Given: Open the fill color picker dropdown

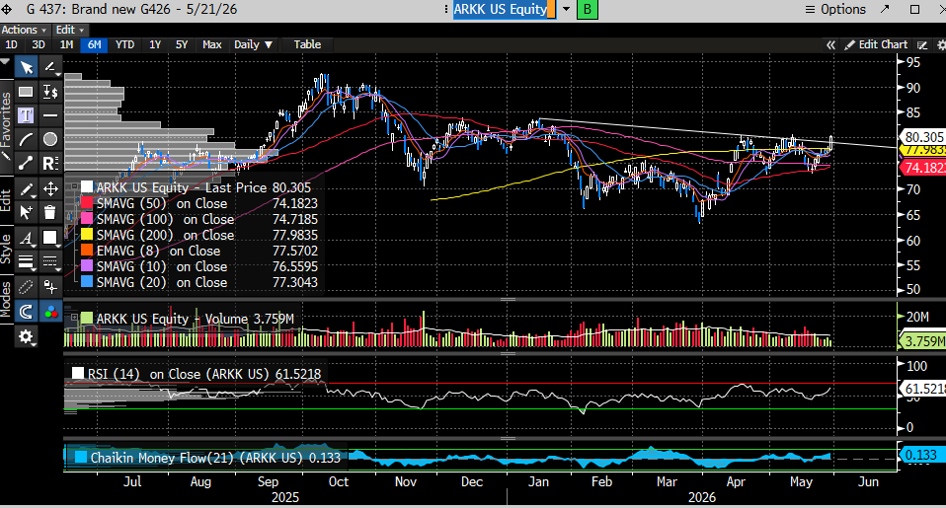Looking at the screenshot, I should click(x=50, y=238).
